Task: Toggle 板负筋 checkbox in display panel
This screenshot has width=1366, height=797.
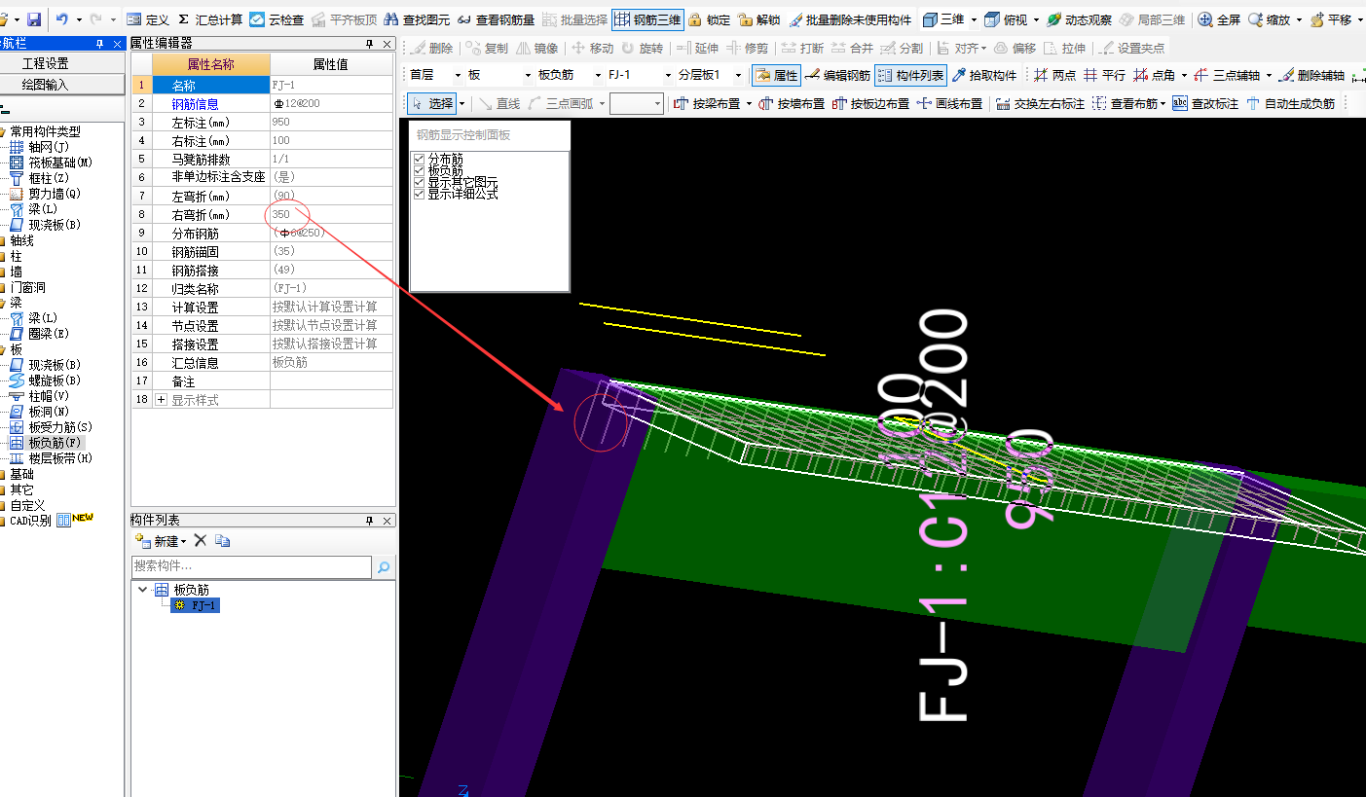Action: coord(419,170)
